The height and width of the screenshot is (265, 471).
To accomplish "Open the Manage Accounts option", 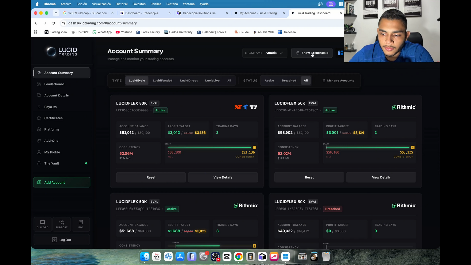I will pyautogui.click(x=338, y=81).
